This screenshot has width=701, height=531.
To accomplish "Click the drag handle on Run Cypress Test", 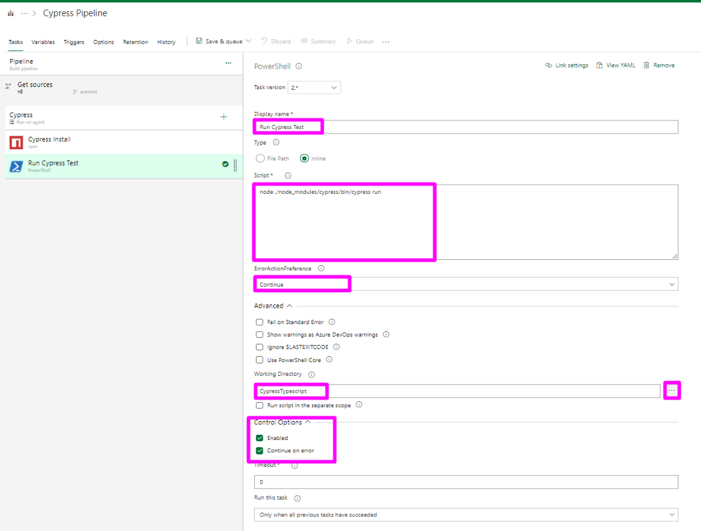I will coord(235,165).
